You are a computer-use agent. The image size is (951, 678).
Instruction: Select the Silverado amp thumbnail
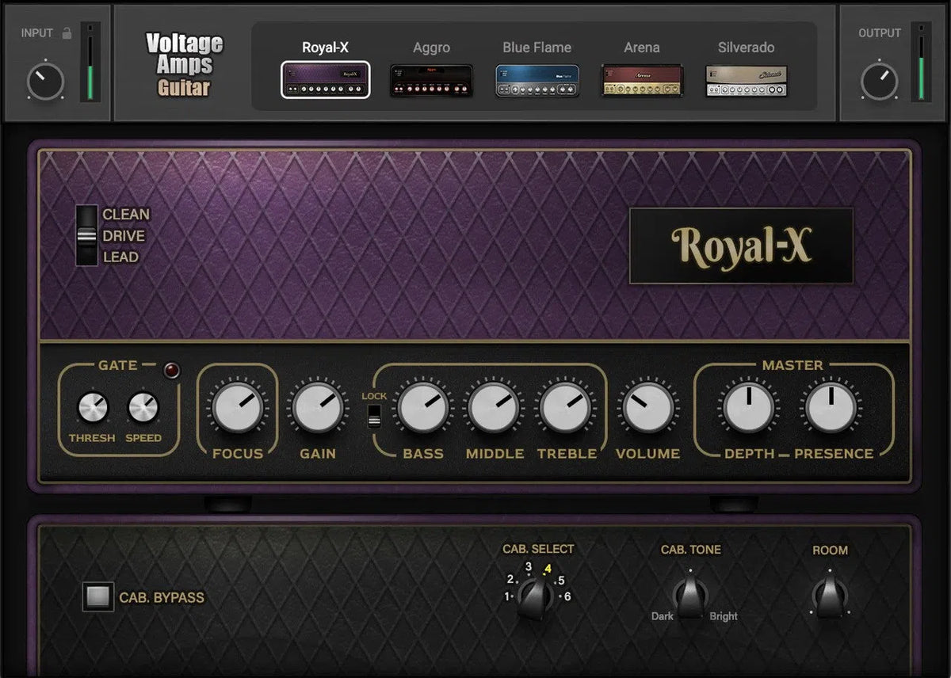(x=746, y=79)
